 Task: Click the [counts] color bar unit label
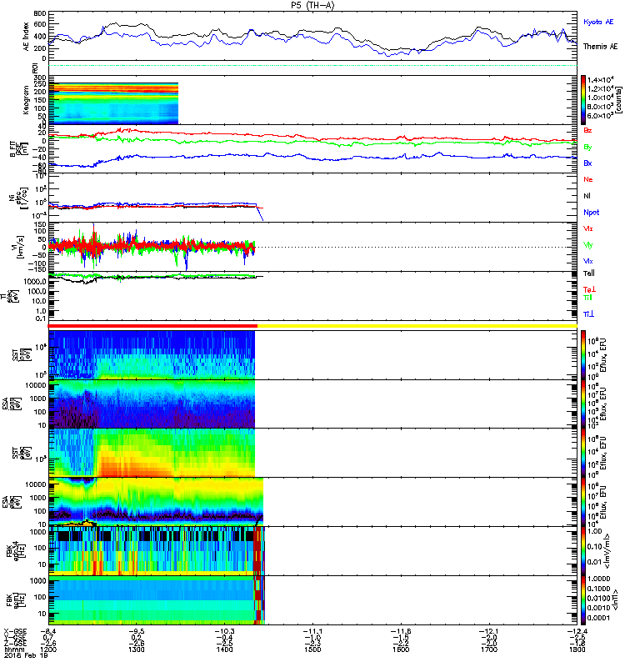point(619,100)
